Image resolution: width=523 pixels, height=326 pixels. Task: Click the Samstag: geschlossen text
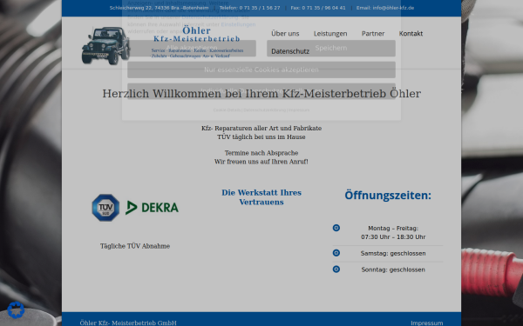click(x=393, y=253)
